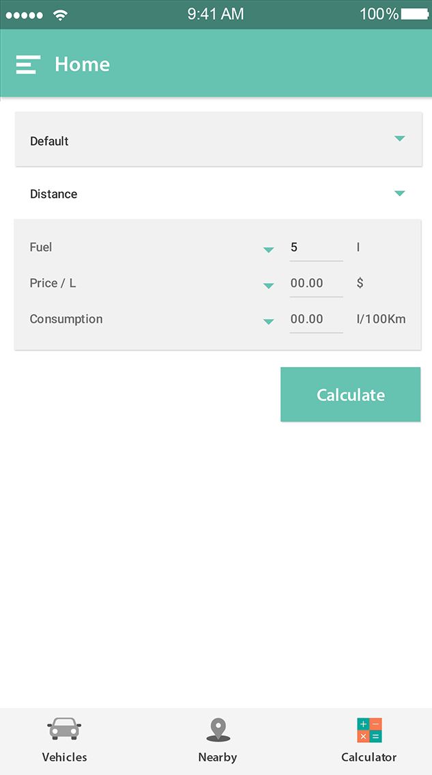This screenshot has height=775, width=432.
Task: Tap the battery indicator icon
Action: point(415,14)
